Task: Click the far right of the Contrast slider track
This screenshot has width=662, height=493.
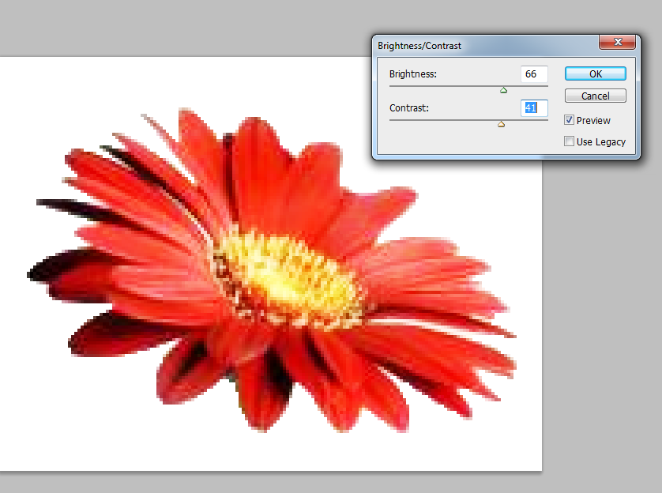Action: click(546, 120)
